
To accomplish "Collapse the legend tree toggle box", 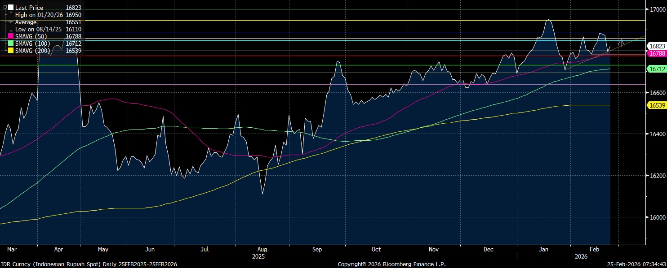I will click(5, 8).
